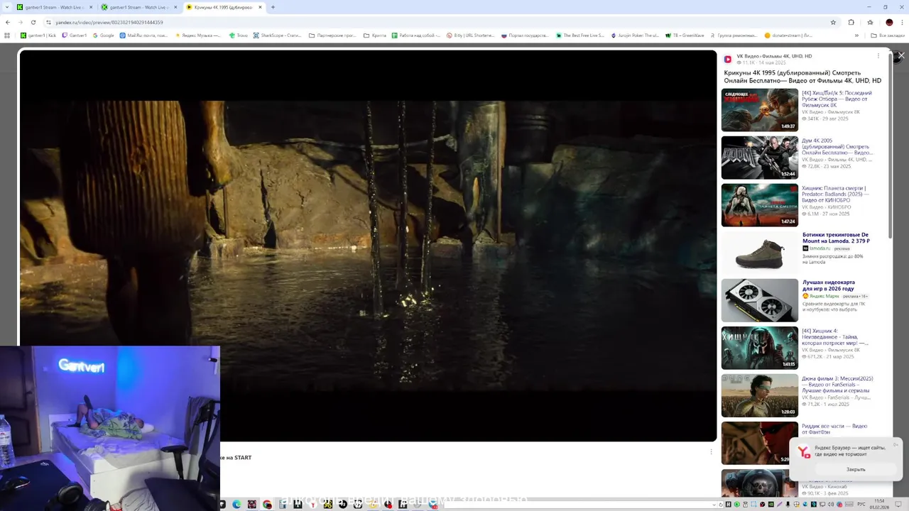Click the Яндекс Браузер popup logo icon

click(804, 452)
